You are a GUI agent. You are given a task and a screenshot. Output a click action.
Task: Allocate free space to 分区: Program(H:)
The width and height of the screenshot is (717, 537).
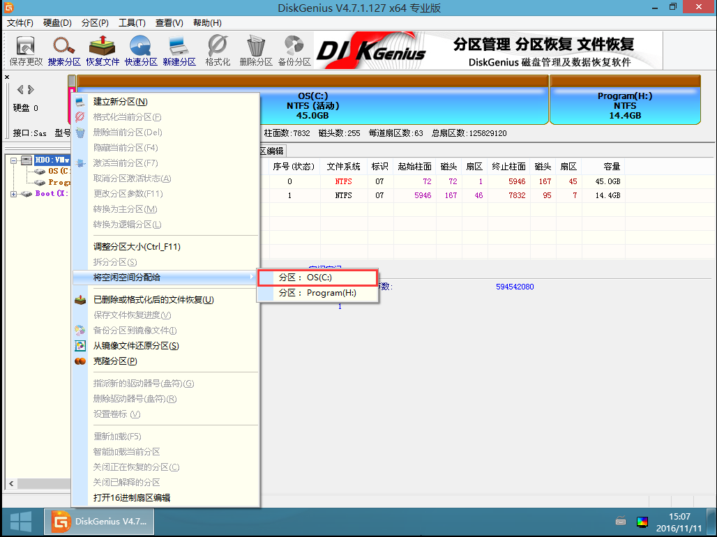[317, 293]
